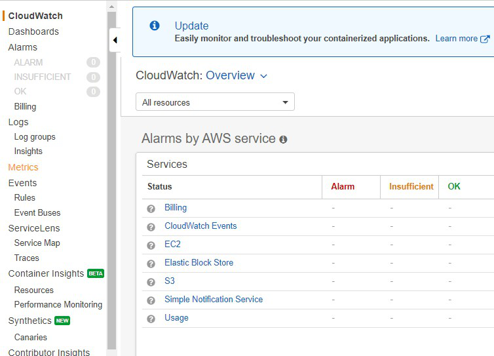This screenshot has height=356, width=494.
Task: Collapse the sidebar using the left arrow handle
Action: 115,41
